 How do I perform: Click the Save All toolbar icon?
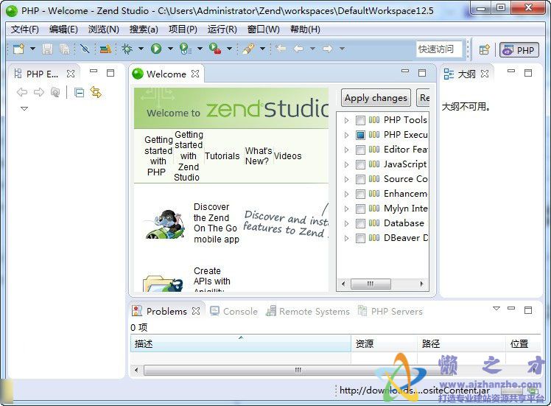tap(65, 49)
